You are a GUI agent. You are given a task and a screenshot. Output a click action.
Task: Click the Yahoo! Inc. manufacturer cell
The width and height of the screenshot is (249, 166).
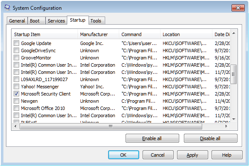pyautogui.click(x=92, y=87)
